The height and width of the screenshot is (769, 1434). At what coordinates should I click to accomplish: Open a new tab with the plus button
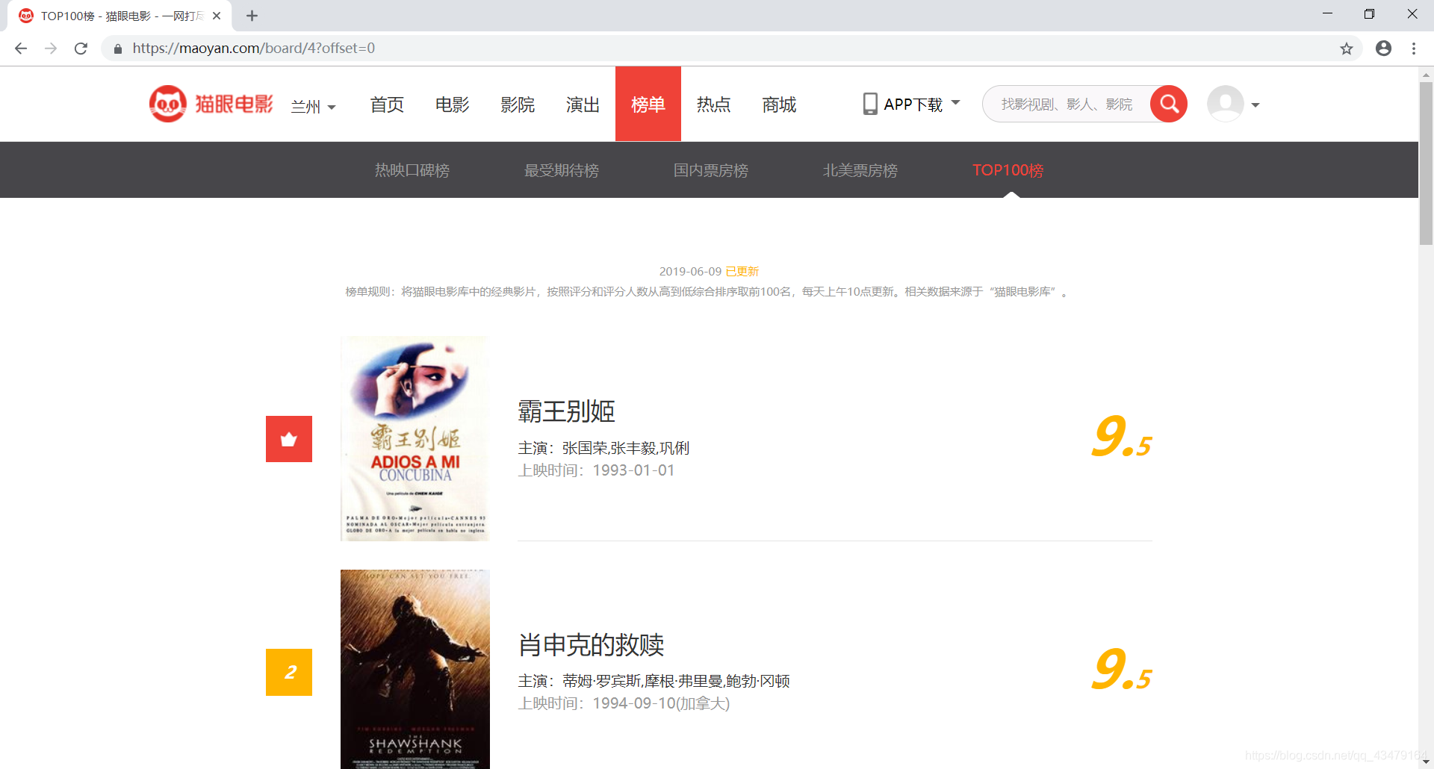coord(252,16)
